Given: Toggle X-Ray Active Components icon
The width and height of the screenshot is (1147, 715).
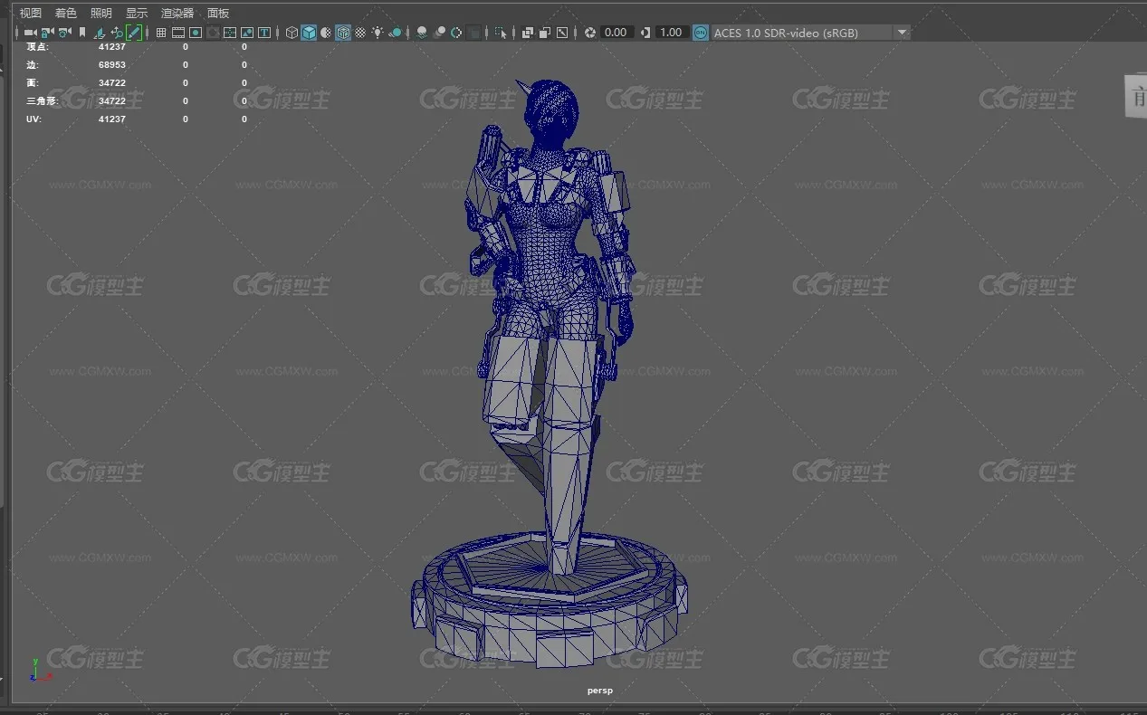Looking at the screenshot, I should pyautogui.click(x=545, y=33).
